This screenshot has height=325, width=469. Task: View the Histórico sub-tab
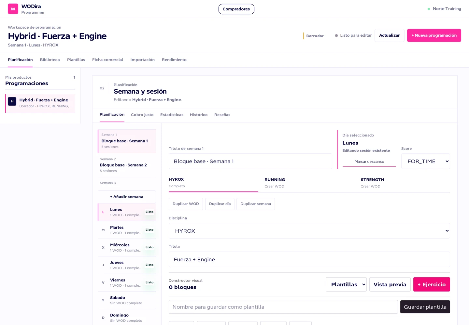(x=199, y=115)
